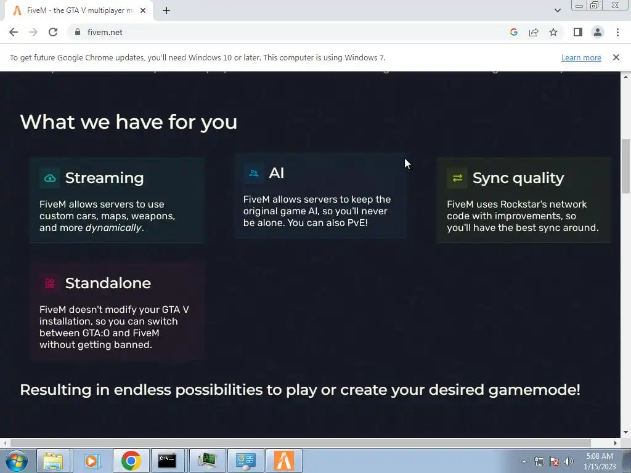Dismiss the Chrome update notification bar
The image size is (631, 473).
click(616, 57)
